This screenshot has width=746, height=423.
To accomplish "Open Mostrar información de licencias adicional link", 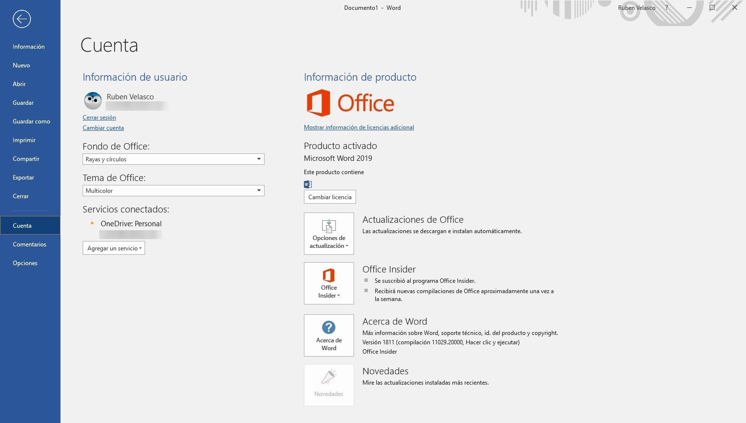I will pyautogui.click(x=359, y=127).
